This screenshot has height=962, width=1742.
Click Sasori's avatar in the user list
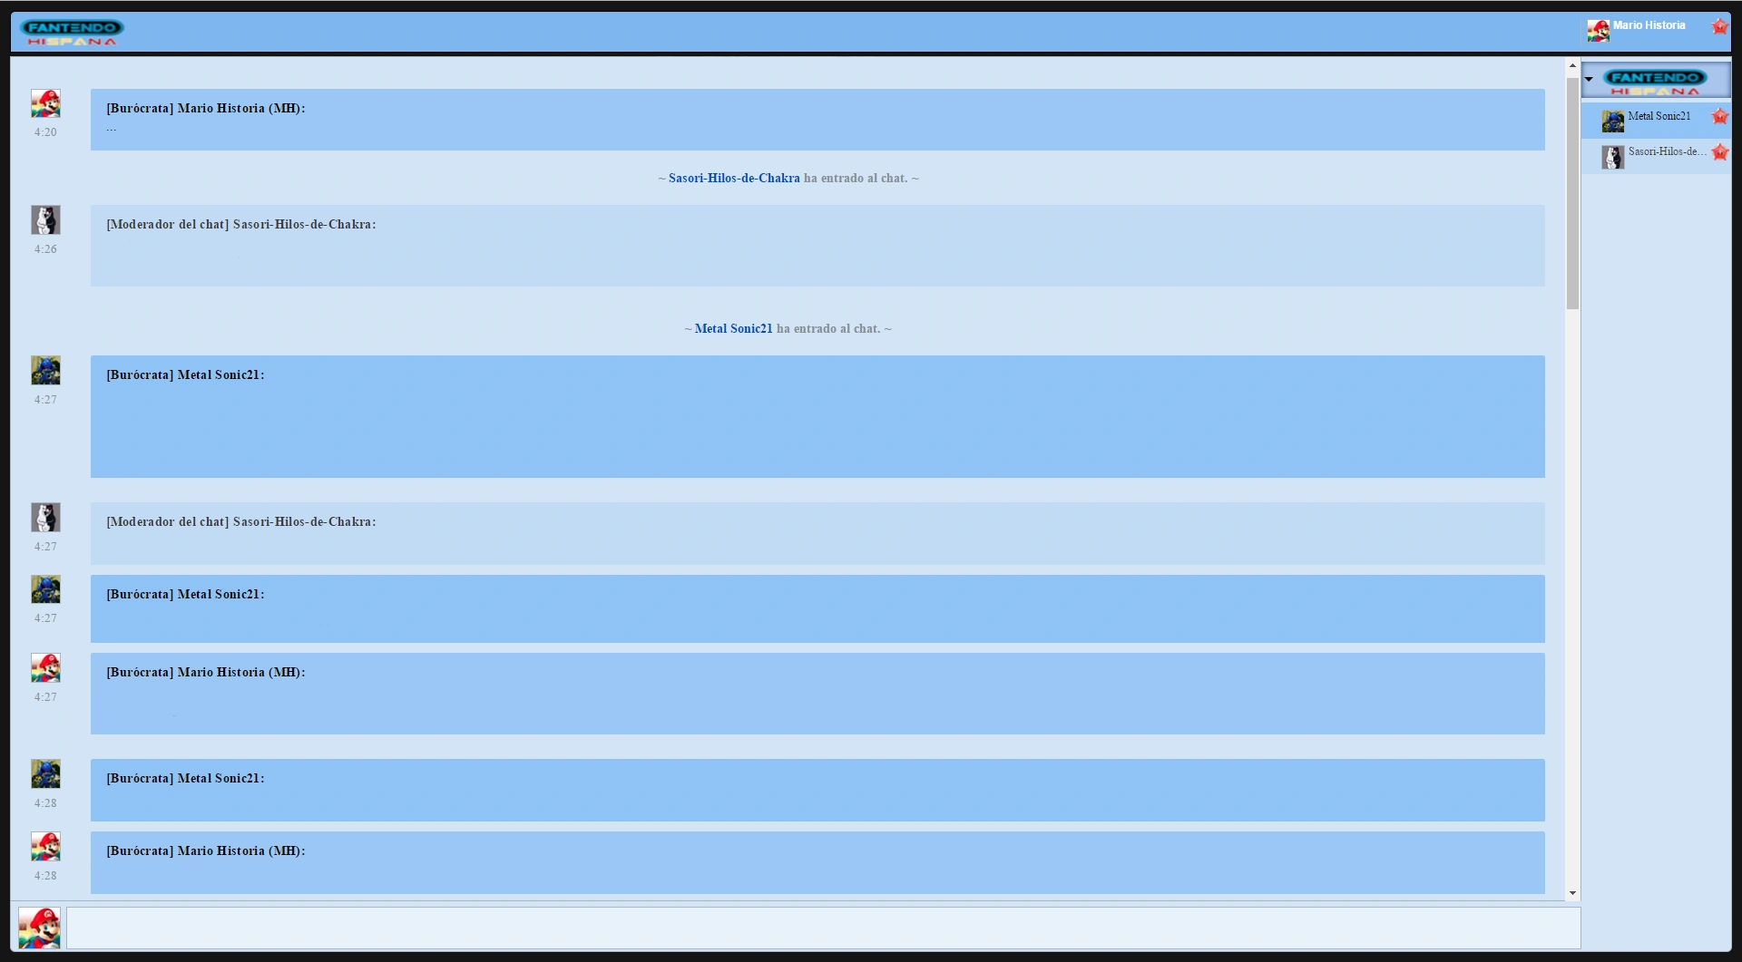pos(1612,157)
